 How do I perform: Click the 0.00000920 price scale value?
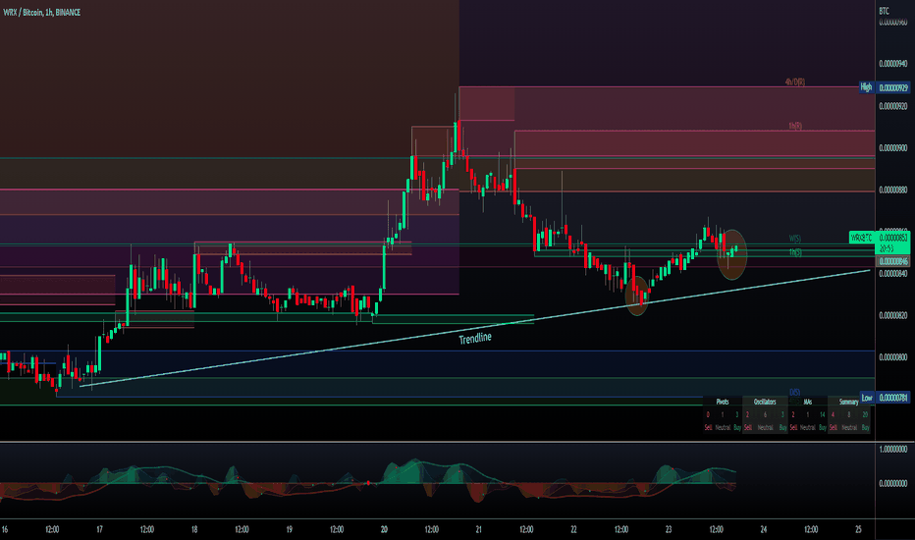893,106
